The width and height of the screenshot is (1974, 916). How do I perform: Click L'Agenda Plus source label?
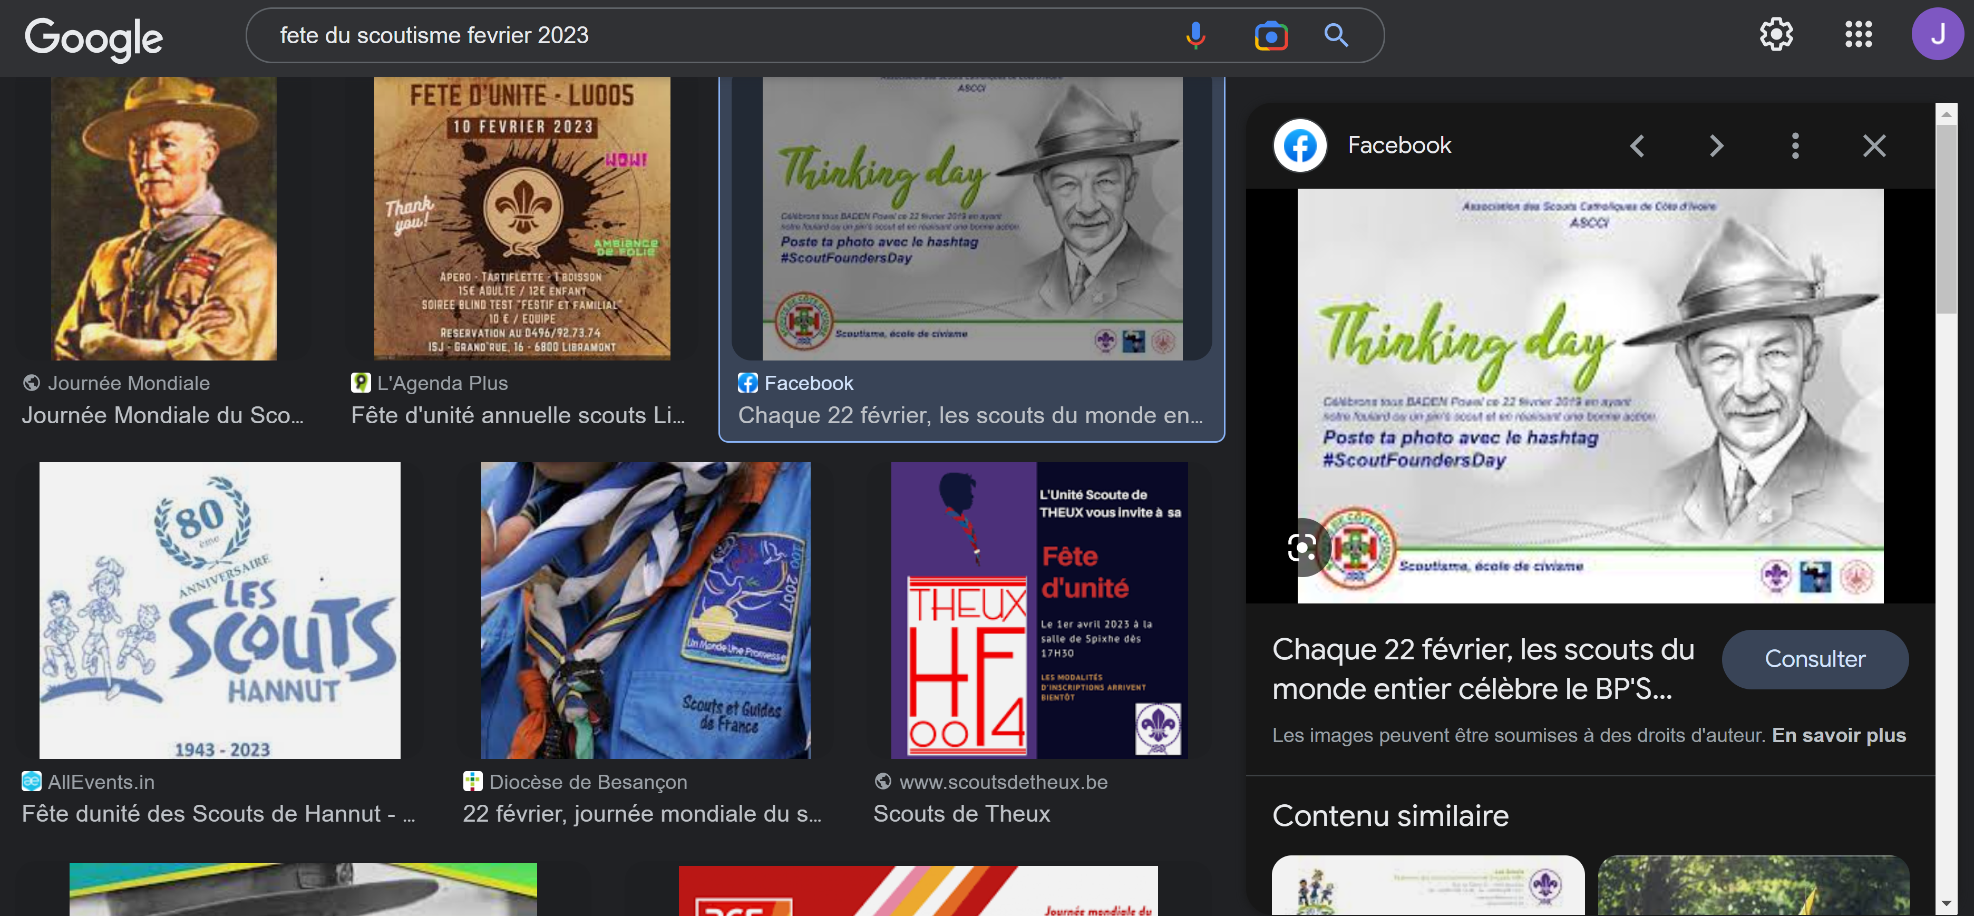442,383
